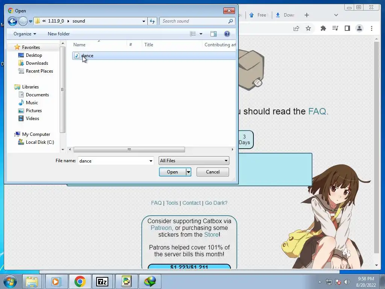Open the Organize menu
The image size is (385, 289).
[x=24, y=33]
